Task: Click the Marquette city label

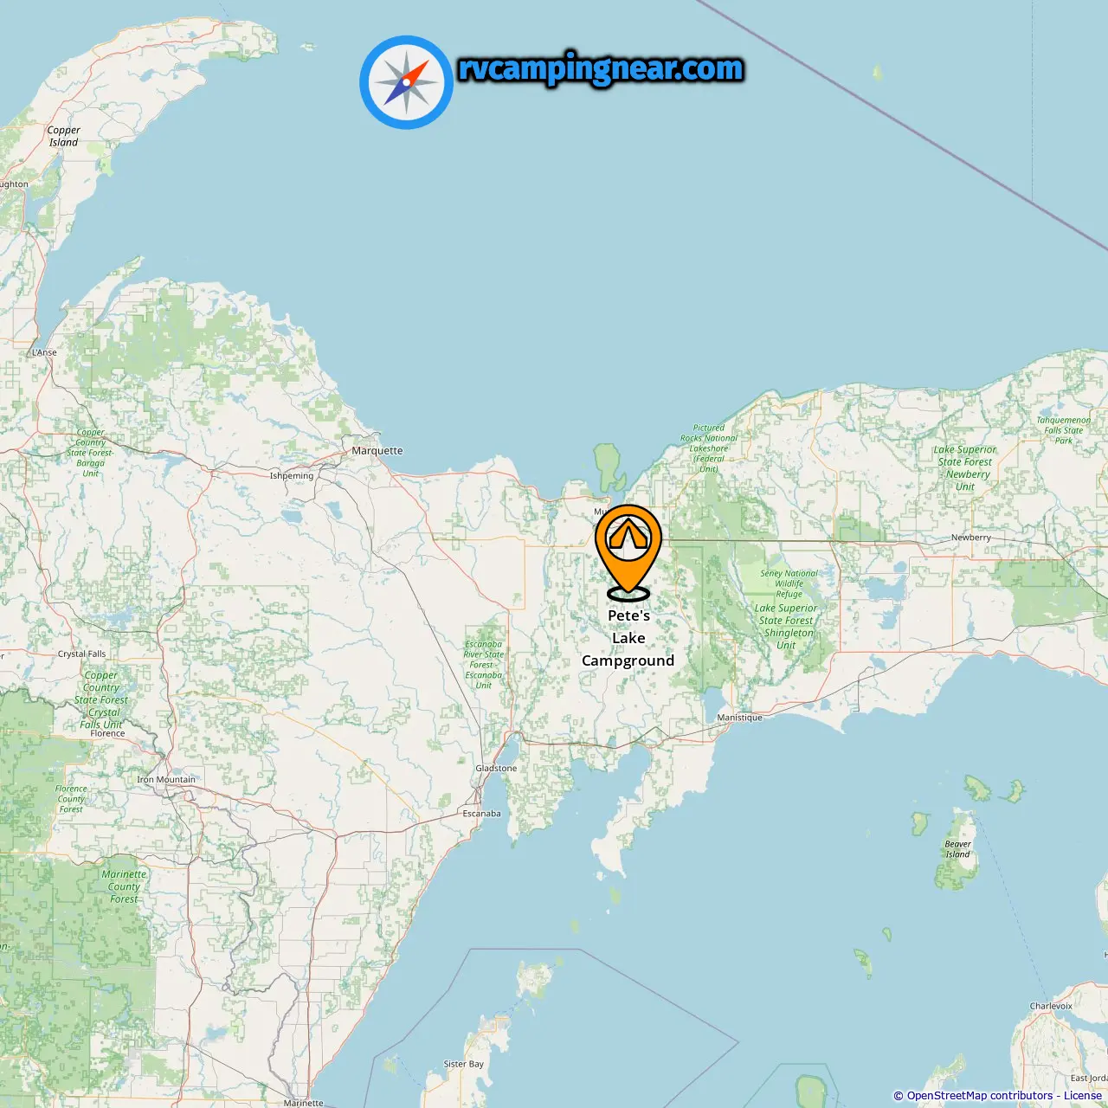Action: coord(377,451)
